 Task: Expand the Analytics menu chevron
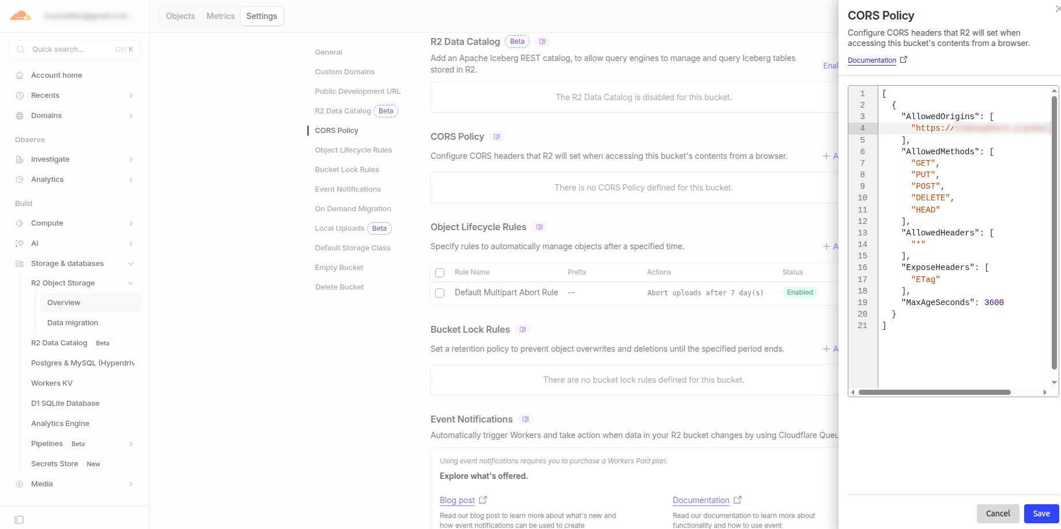coord(131,180)
